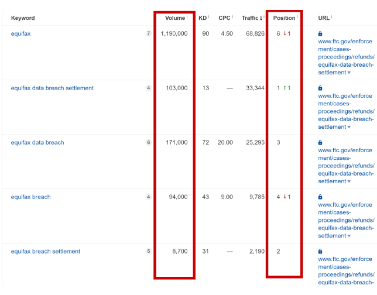Click the Traffic descending sort arrow
This screenshot has width=377, height=295.
click(261, 18)
